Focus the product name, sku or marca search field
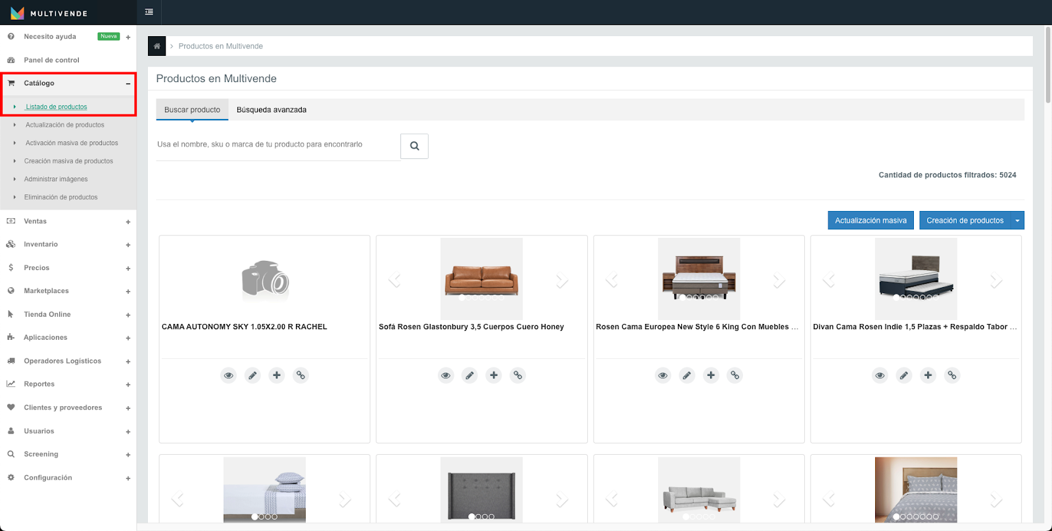Screen dimensions: 1052x531 point(278,145)
